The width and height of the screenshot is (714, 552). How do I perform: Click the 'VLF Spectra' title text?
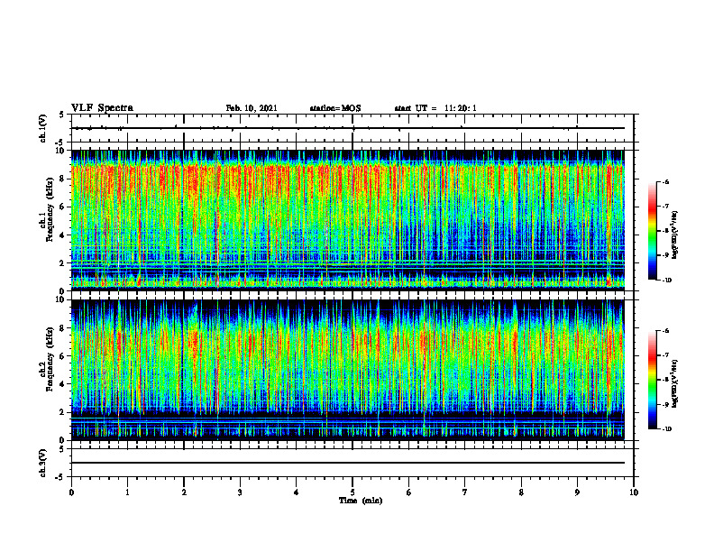(x=102, y=108)
